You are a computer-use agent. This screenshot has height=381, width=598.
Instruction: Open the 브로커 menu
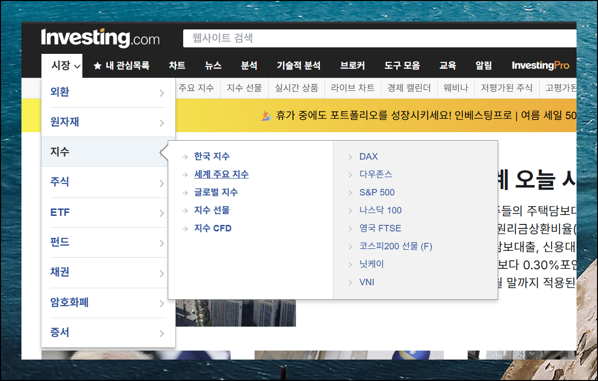click(352, 65)
